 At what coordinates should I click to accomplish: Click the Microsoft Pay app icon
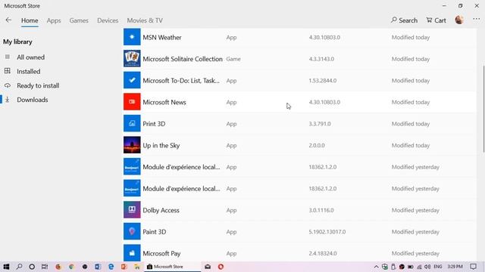click(x=132, y=253)
